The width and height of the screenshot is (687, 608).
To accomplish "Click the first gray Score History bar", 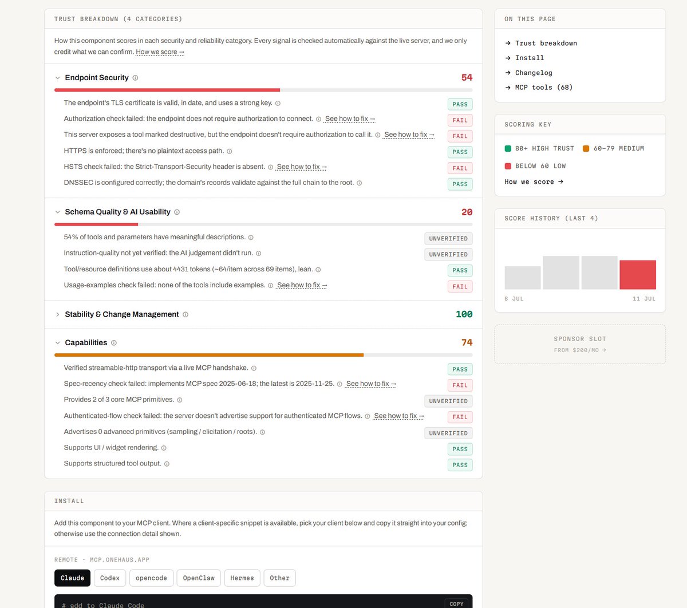I will [x=523, y=278].
